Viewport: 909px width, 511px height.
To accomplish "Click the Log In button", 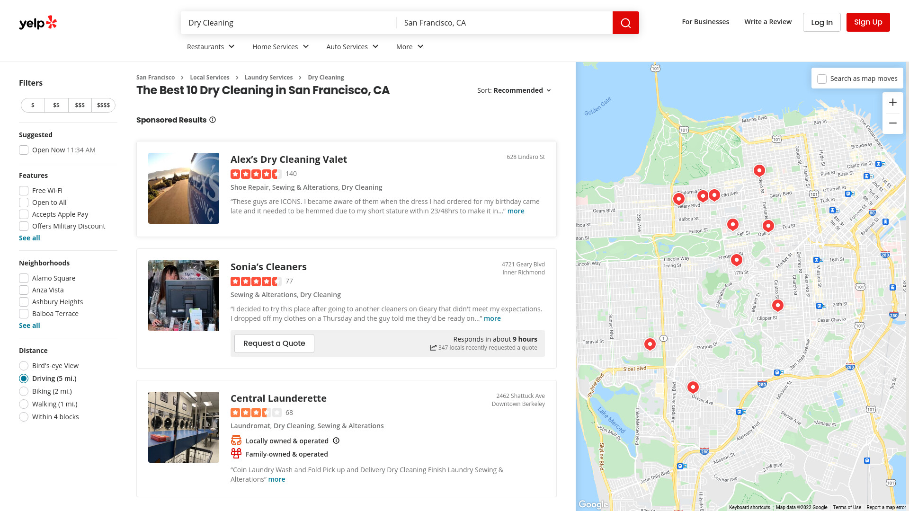I will tap(821, 22).
